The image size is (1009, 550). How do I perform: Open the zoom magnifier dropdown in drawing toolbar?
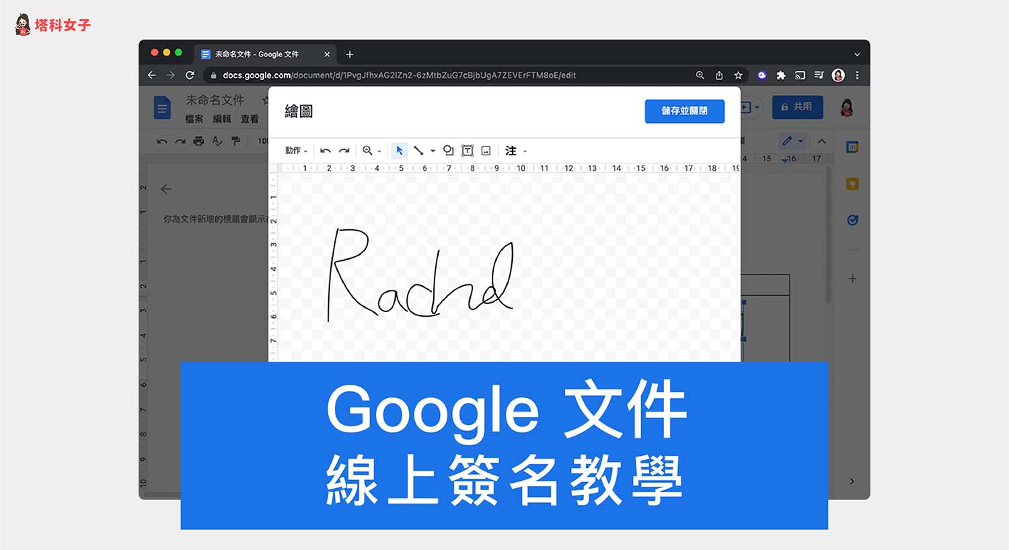coord(371,151)
